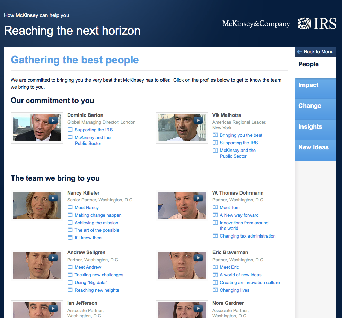The width and height of the screenshot is (342, 318).
Task: Click film icon beside 'Making change happen'
Action: pos(70,215)
